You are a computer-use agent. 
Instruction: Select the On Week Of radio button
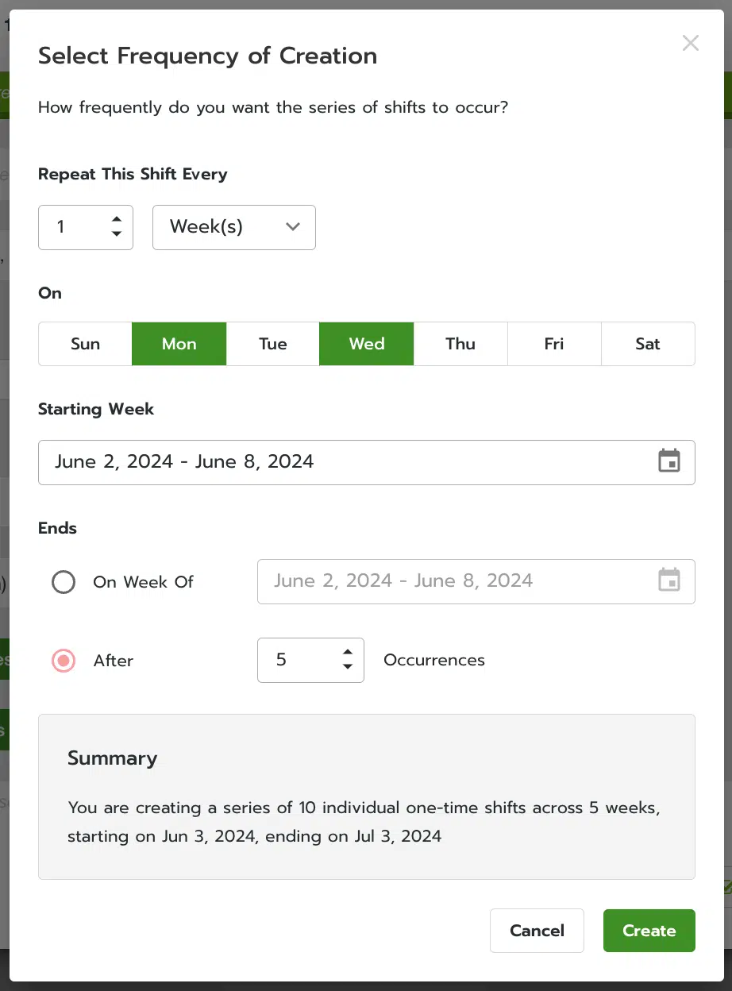click(64, 582)
